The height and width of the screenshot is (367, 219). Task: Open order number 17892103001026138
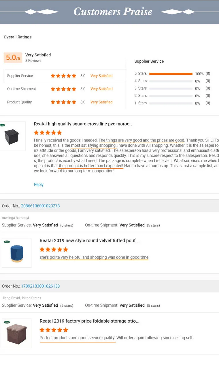[40, 286]
